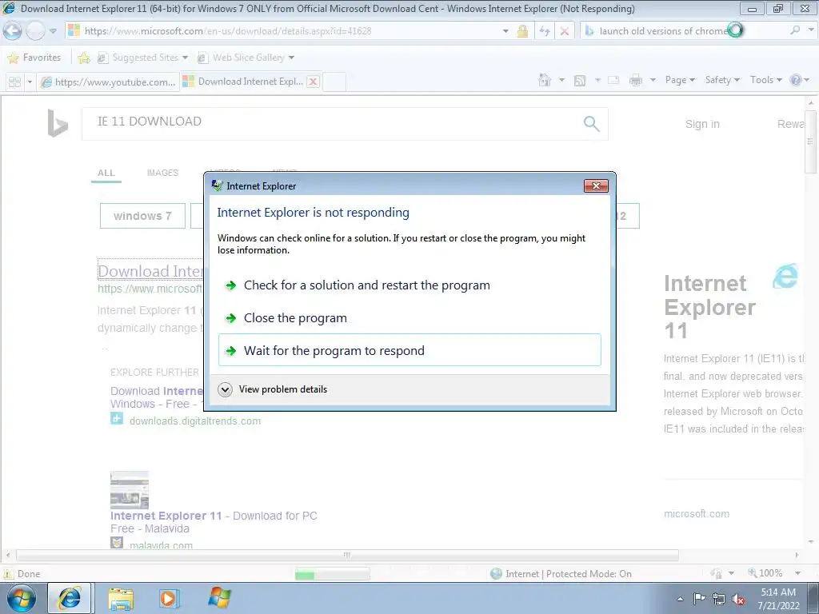Select the IMAGES results tab
Image resolution: width=819 pixels, height=614 pixels.
click(162, 173)
